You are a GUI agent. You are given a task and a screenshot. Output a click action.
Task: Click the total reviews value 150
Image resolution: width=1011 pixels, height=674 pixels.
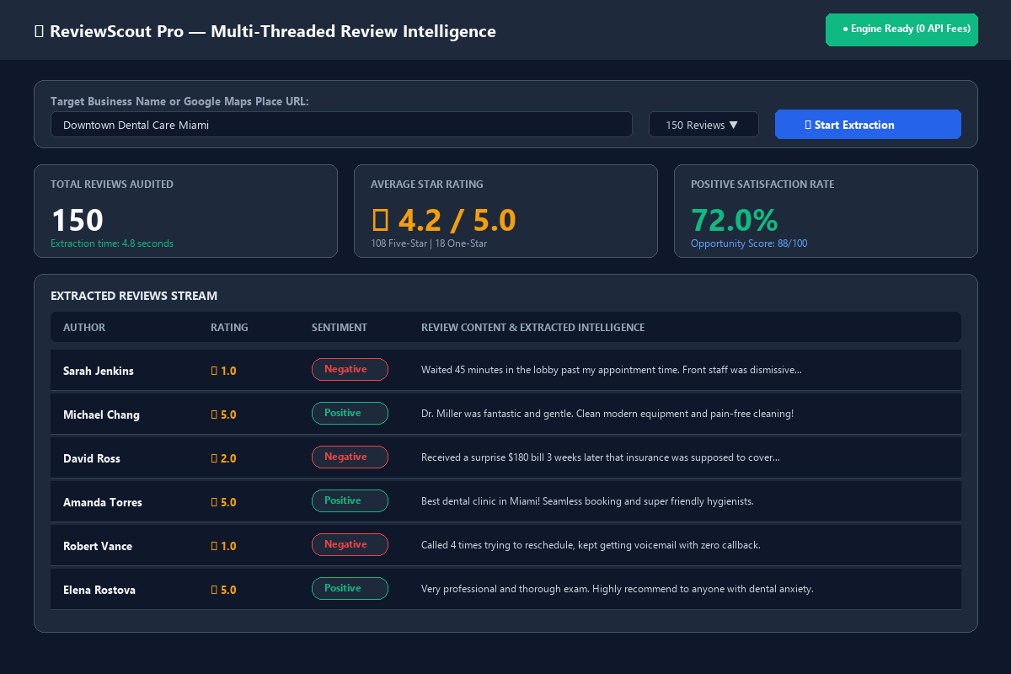(x=78, y=220)
